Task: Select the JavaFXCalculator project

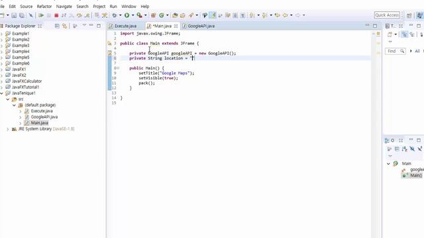Action: point(26,81)
